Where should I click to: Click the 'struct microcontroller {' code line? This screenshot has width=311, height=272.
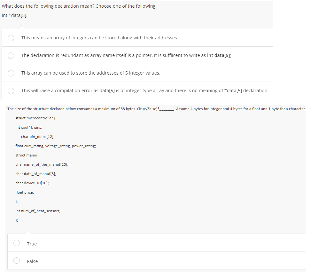coord(35,118)
